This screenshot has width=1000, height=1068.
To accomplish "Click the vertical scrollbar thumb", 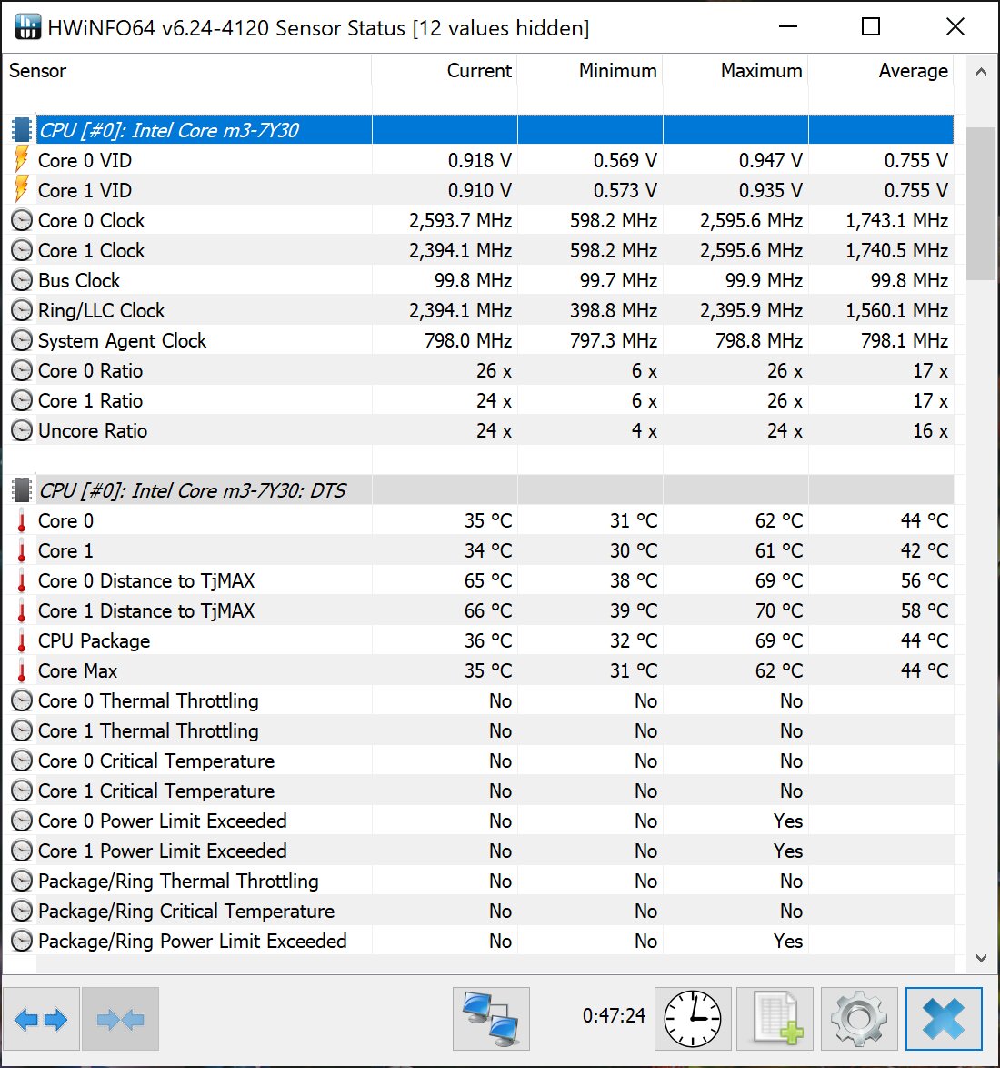I will pos(981,203).
